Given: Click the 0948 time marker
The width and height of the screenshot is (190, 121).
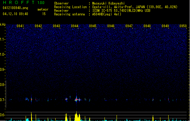Looking at the screenshot, I should pos(147,26).
